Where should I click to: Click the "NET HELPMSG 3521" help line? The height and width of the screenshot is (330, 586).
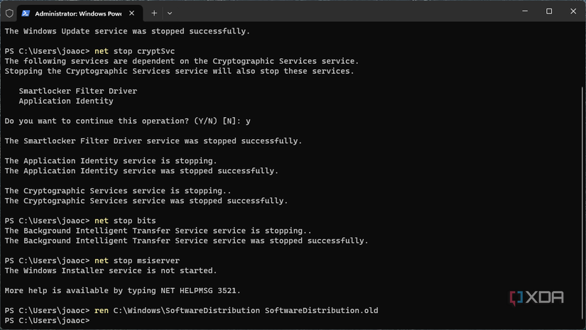coord(123,290)
